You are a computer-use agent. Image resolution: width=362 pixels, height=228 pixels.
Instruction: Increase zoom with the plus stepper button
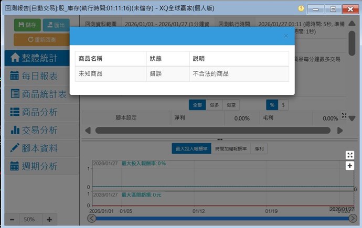[49, 220]
